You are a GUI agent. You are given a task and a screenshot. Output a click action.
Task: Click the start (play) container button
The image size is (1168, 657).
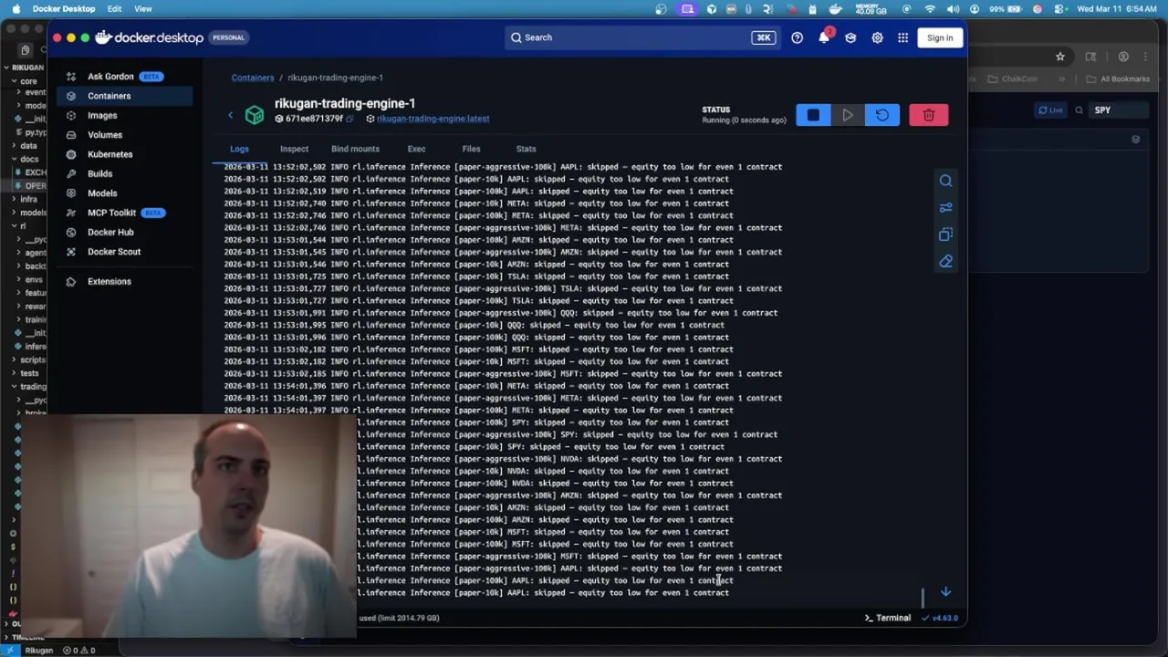848,115
